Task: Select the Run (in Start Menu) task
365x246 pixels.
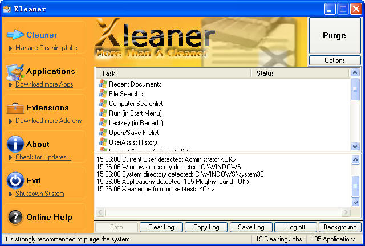Action: pos(223,113)
